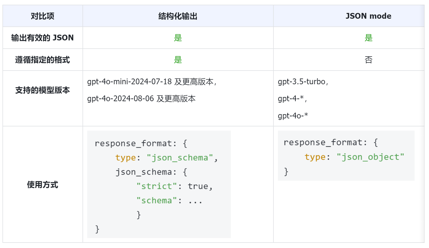429x248 pixels.
Task: Click the "json_object" string in code
Action: click(x=370, y=157)
